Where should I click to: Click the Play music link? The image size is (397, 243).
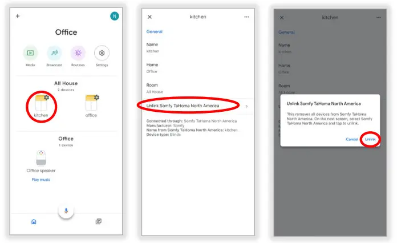tap(41, 180)
